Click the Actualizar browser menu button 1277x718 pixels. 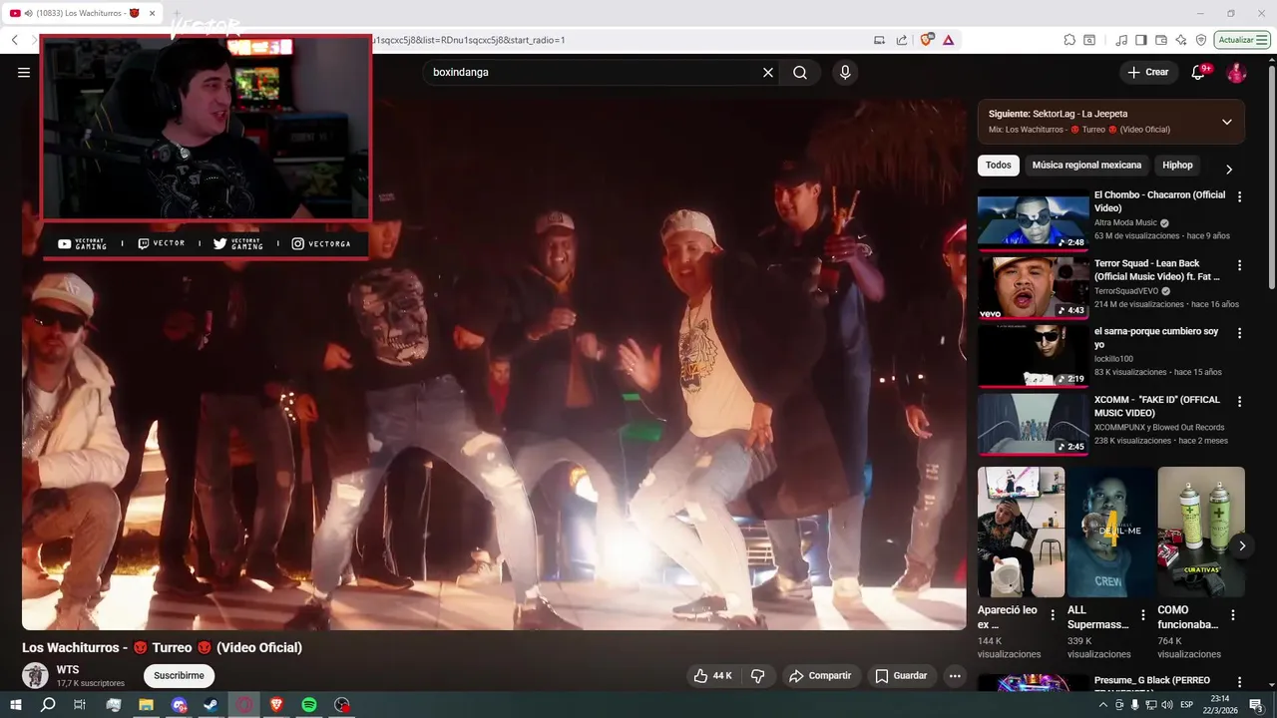point(1242,40)
